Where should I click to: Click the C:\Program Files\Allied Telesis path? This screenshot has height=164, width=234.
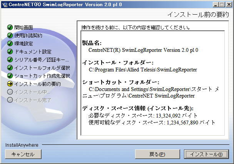[143, 70]
